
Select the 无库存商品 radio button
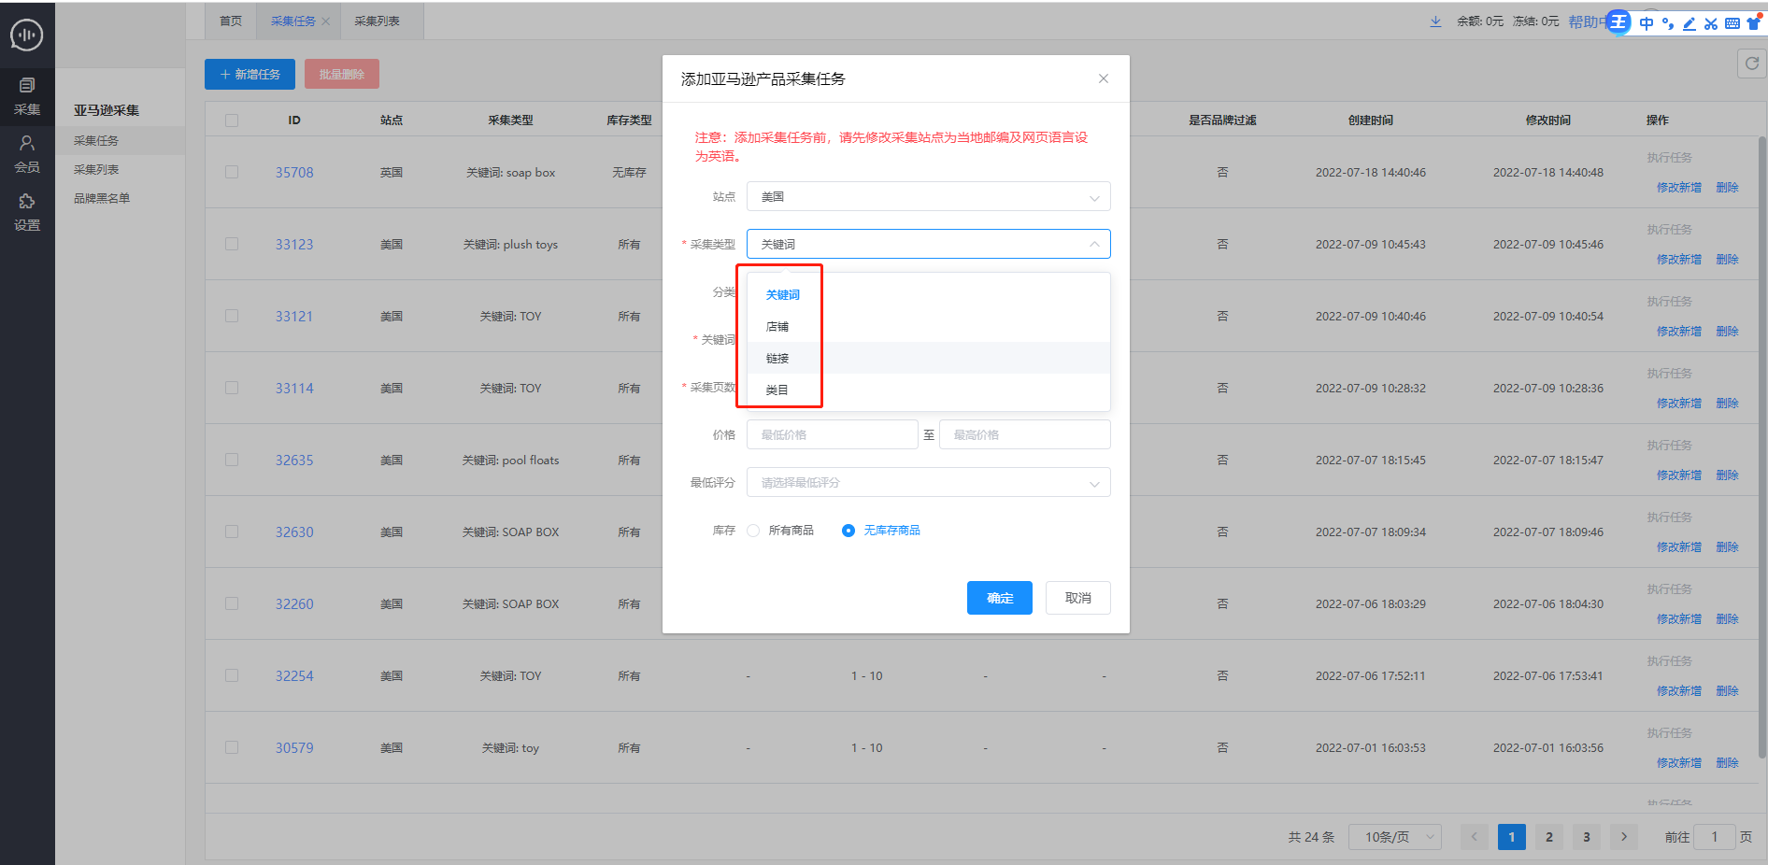coord(848,531)
